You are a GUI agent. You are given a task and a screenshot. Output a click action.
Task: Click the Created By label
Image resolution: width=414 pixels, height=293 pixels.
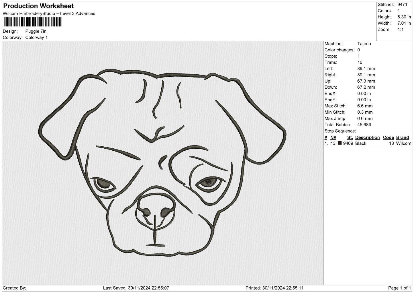tap(15, 288)
